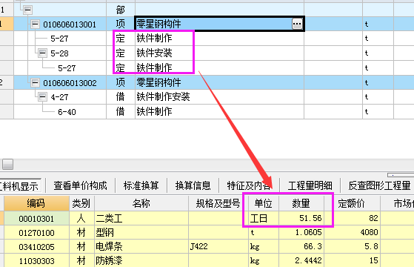Image resolution: width=414 pixels, height=267 pixels.
Task: Click the horizontal scrollbar thumb
Action: [x=8, y=164]
